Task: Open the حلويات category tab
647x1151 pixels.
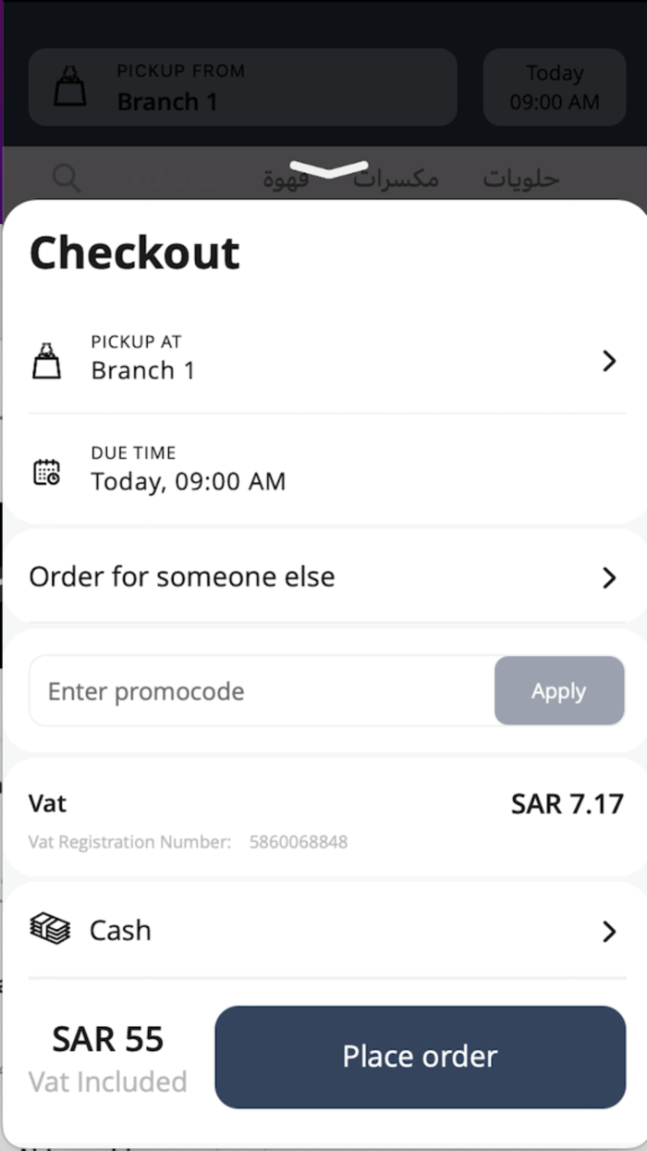Action: click(x=521, y=179)
